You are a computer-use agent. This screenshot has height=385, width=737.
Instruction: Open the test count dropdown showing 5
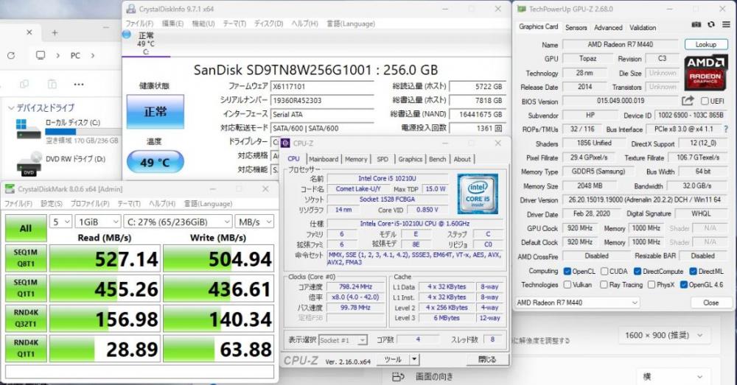(x=61, y=222)
